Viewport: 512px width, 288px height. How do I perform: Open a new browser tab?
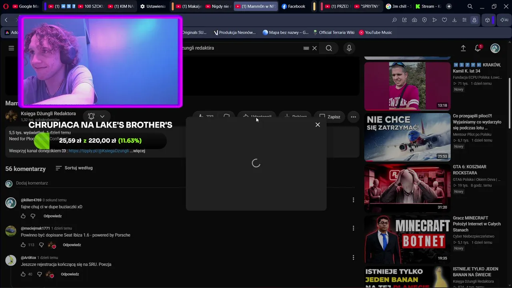[x=449, y=6]
